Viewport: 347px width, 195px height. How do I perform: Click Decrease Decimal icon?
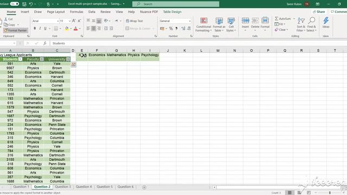(x=189, y=28)
